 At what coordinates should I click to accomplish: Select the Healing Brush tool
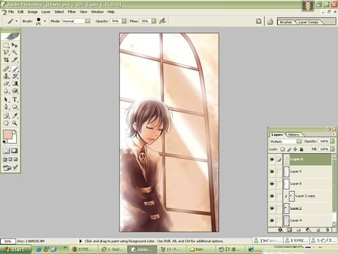(x=6, y=69)
